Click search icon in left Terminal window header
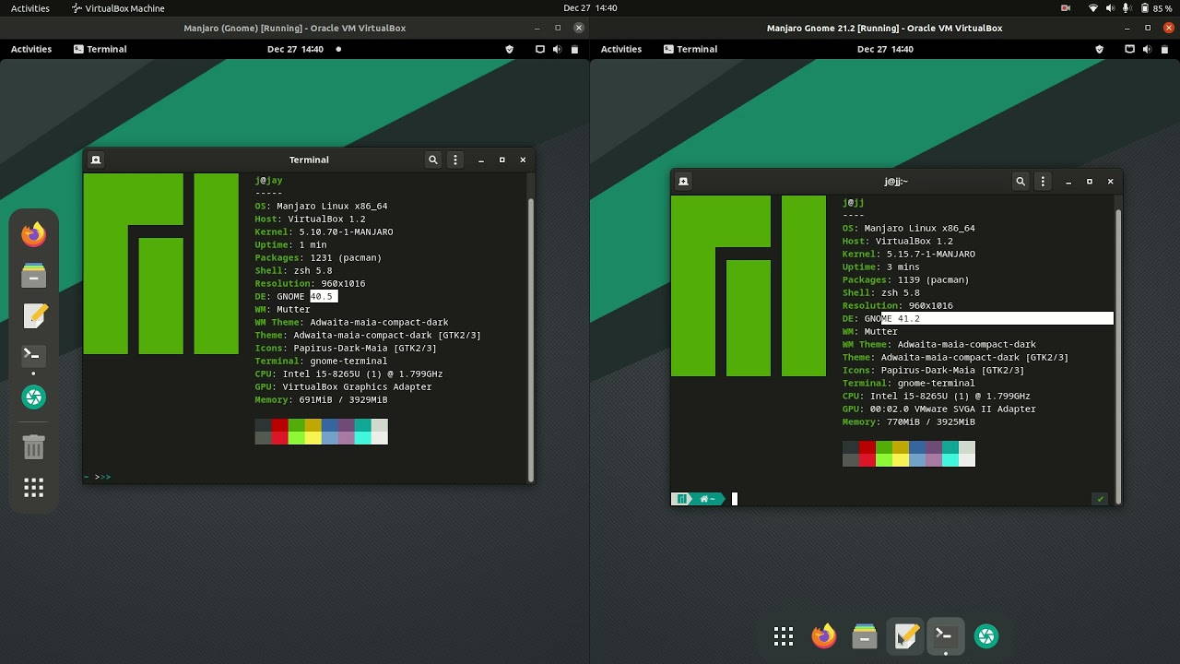 point(433,160)
